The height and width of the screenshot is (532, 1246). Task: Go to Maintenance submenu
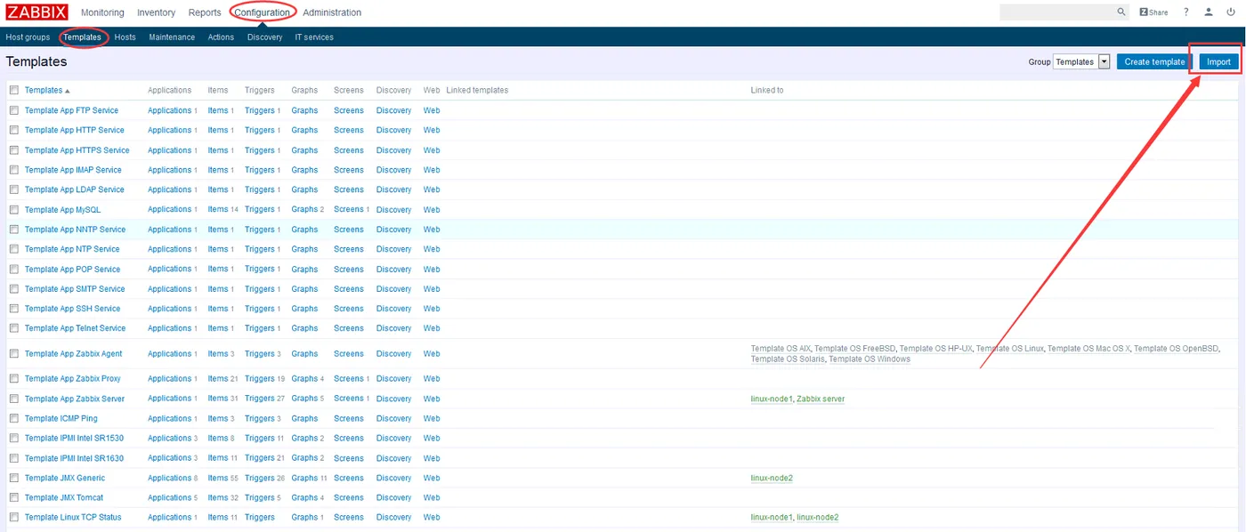coord(172,37)
